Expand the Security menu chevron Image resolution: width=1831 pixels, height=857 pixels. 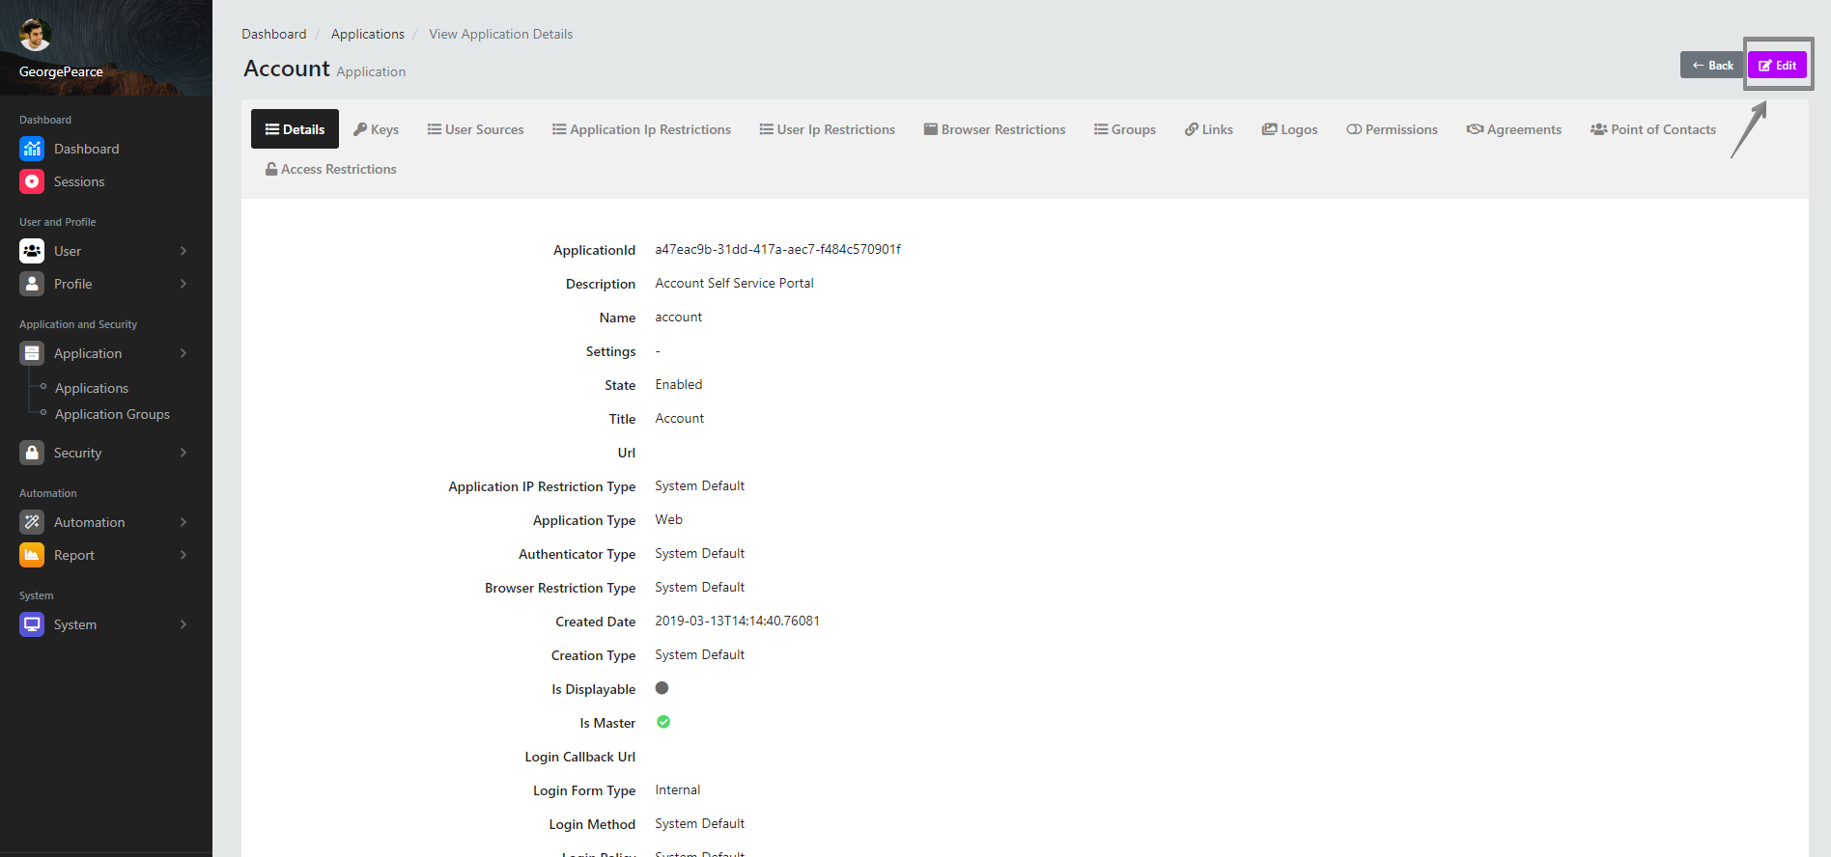[183, 453]
